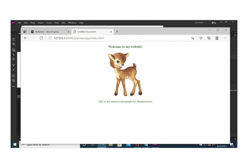Select the sidebar icon below expand all

pos(14,70)
